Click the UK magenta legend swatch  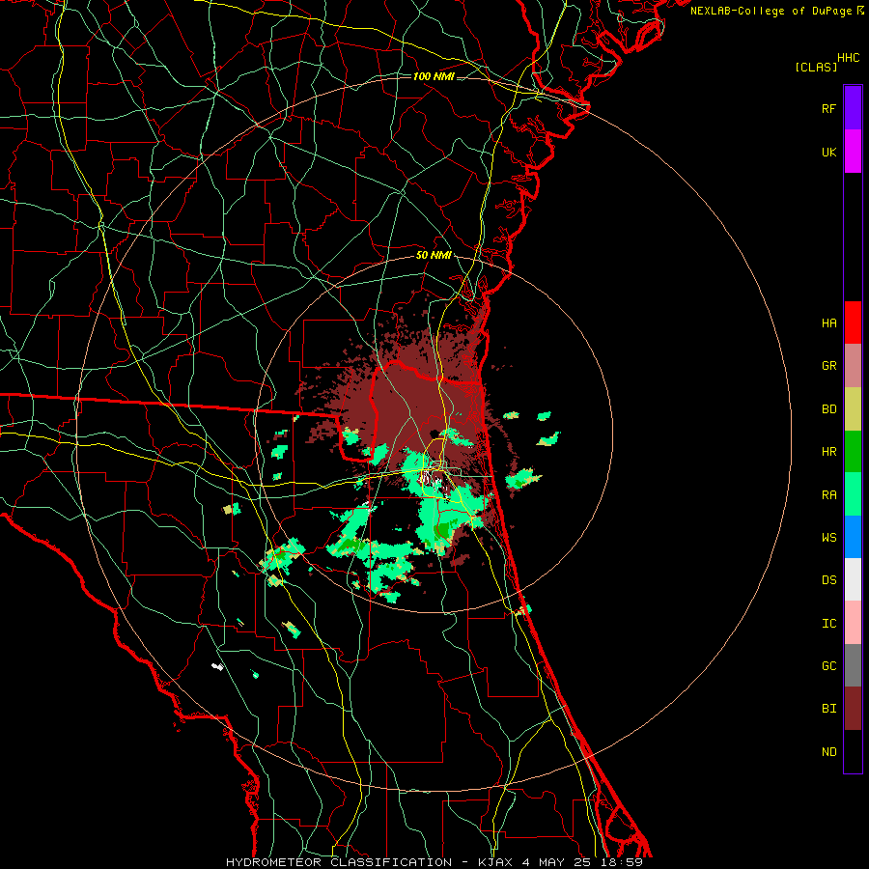853,152
